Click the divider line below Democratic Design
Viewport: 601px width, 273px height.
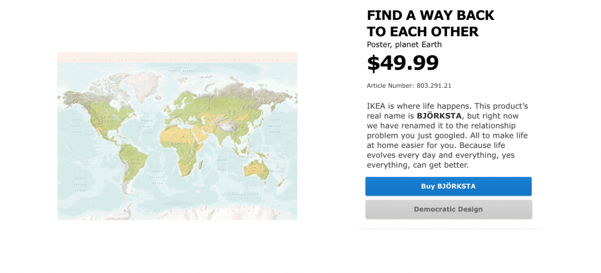[x=450, y=229]
